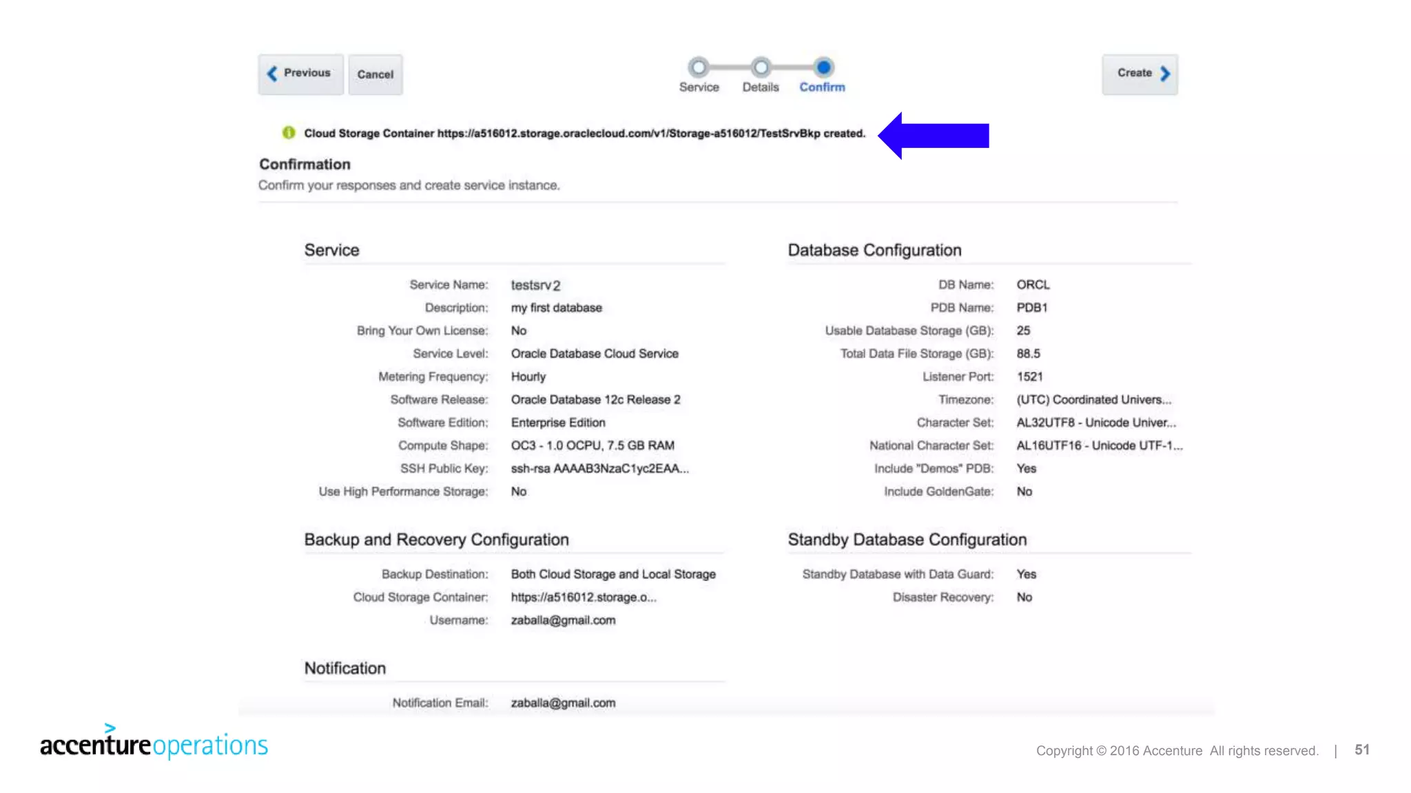Click the green info icon beside message
Screen dimensions: 1411x793
click(x=289, y=133)
